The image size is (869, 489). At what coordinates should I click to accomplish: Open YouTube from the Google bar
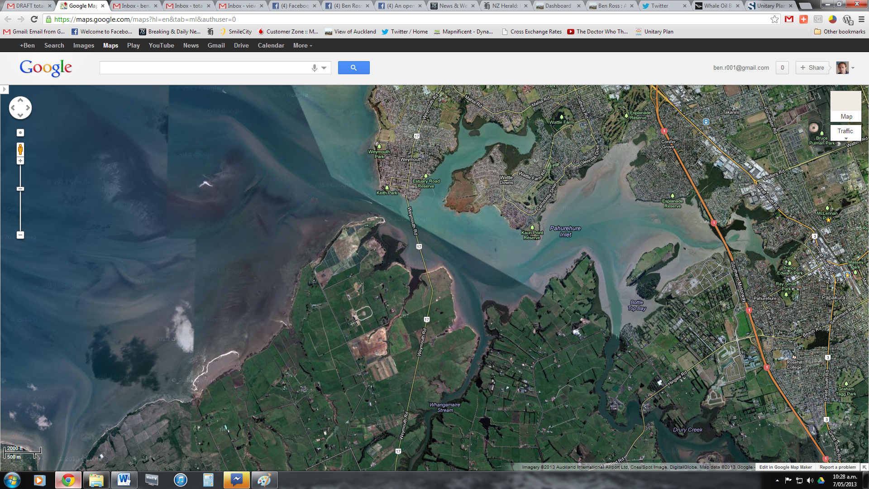point(161,46)
